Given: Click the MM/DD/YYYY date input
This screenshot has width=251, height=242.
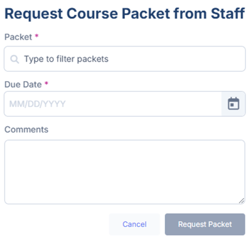Looking at the screenshot, I should 113,104.
